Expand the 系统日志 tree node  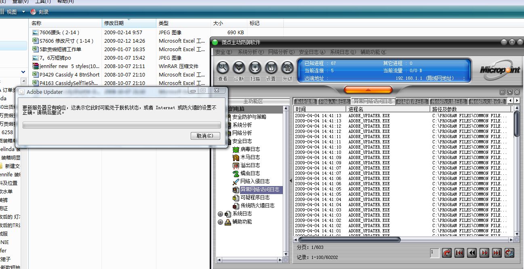pyautogui.click(x=220, y=214)
